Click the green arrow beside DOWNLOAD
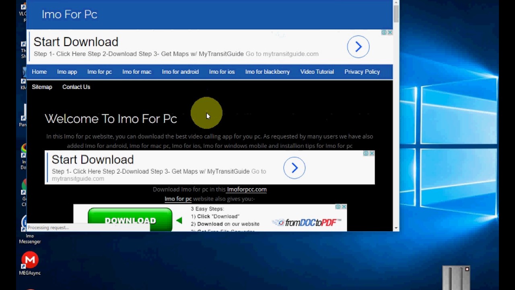The width and height of the screenshot is (515, 290). pos(179,220)
